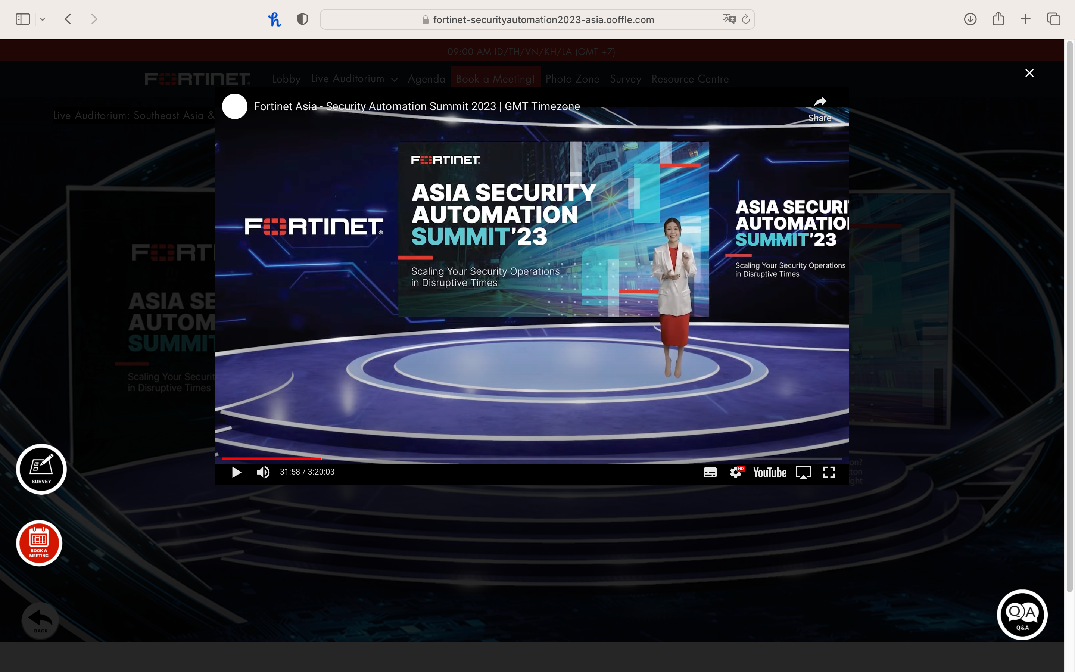Screen dimensions: 1075x672
Task: Go forward in Safari history
Action: (94, 19)
